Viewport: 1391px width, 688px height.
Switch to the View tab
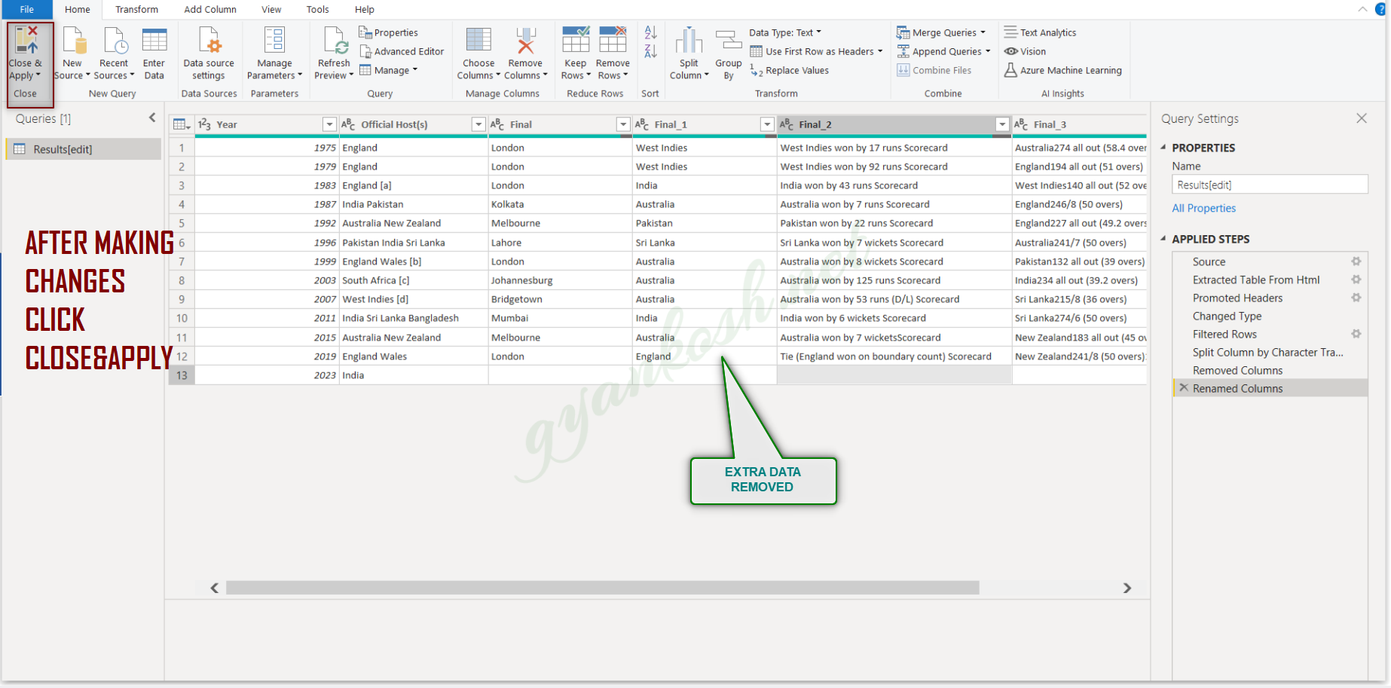pyautogui.click(x=271, y=10)
